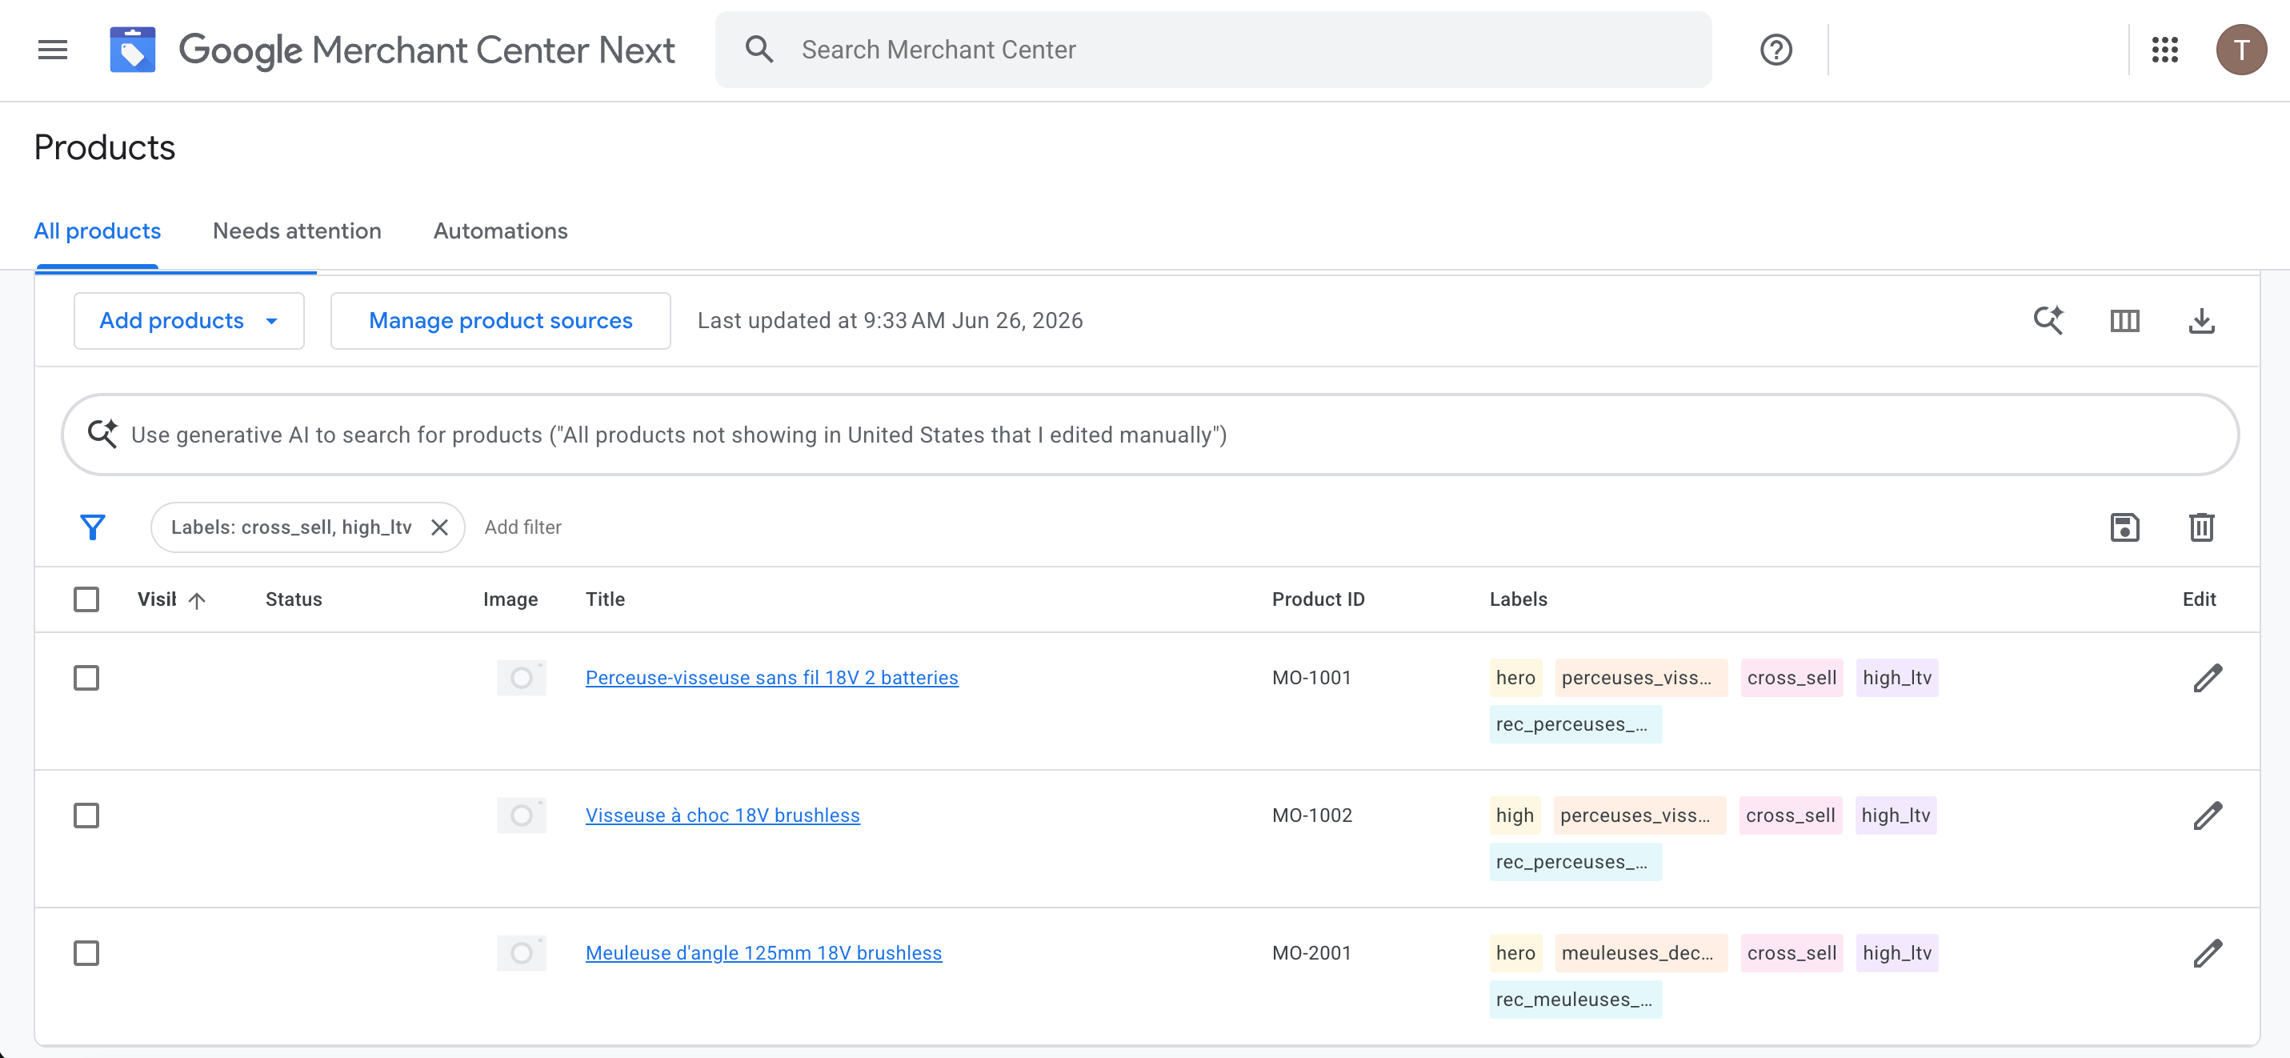Click the AI search icon in toolbar

(x=2048, y=320)
